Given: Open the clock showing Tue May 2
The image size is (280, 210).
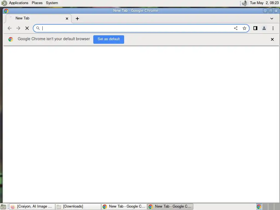Looking at the screenshot, I should click(x=264, y=3).
